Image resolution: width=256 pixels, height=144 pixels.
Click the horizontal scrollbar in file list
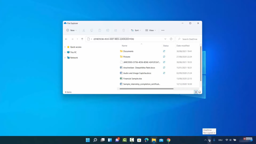click(146, 89)
